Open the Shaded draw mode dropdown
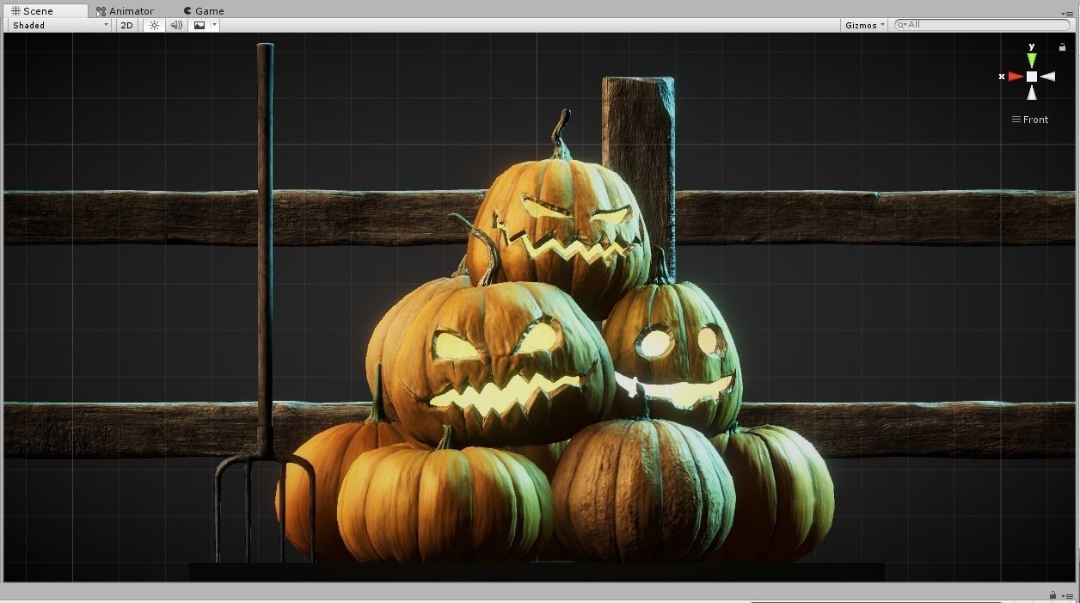Viewport: 1080px width, 603px height. (60, 25)
